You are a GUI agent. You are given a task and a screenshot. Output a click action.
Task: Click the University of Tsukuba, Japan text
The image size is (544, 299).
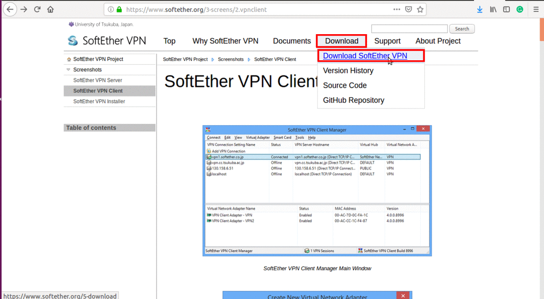click(x=104, y=24)
